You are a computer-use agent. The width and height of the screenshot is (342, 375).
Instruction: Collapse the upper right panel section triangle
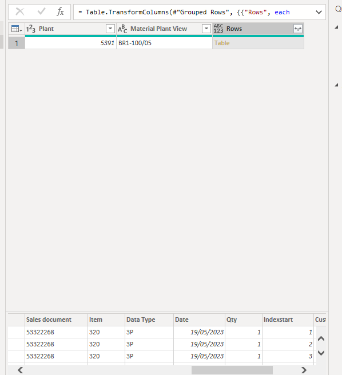(x=336, y=27)
